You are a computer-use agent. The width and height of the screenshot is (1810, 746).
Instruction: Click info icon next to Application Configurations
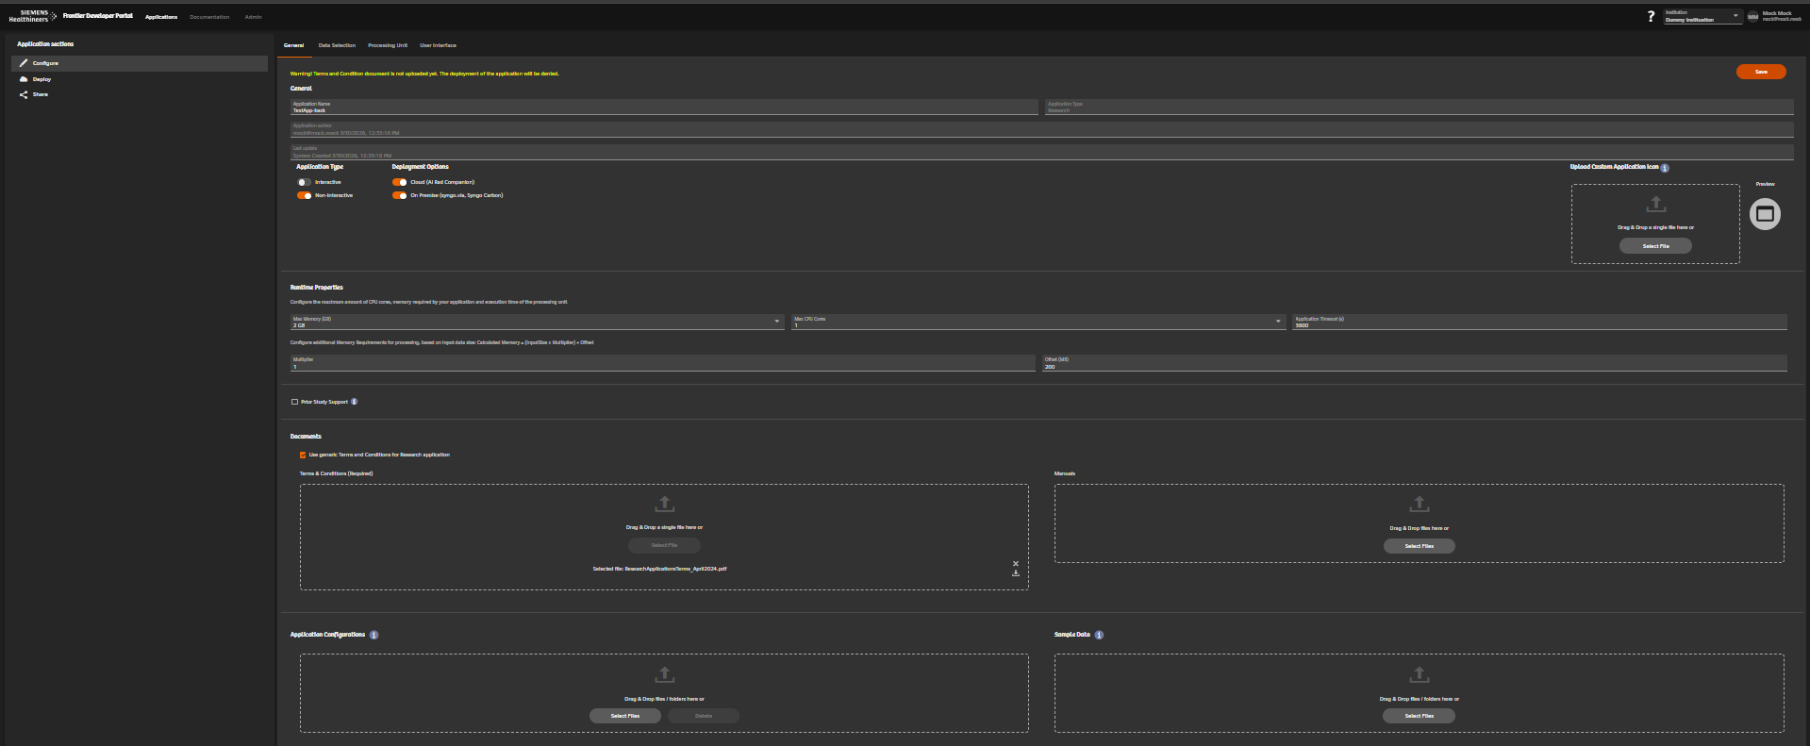pos(374,636)
